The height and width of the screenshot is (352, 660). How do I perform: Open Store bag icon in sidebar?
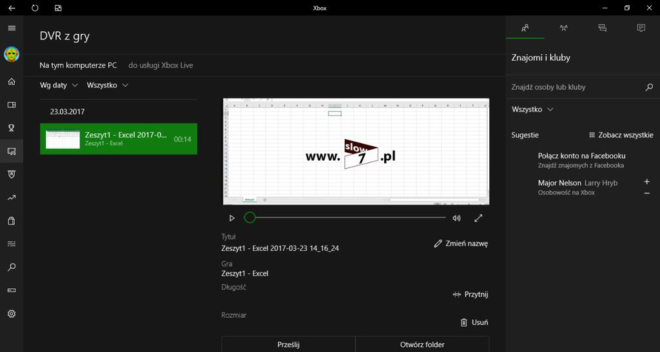pos(12,220)
